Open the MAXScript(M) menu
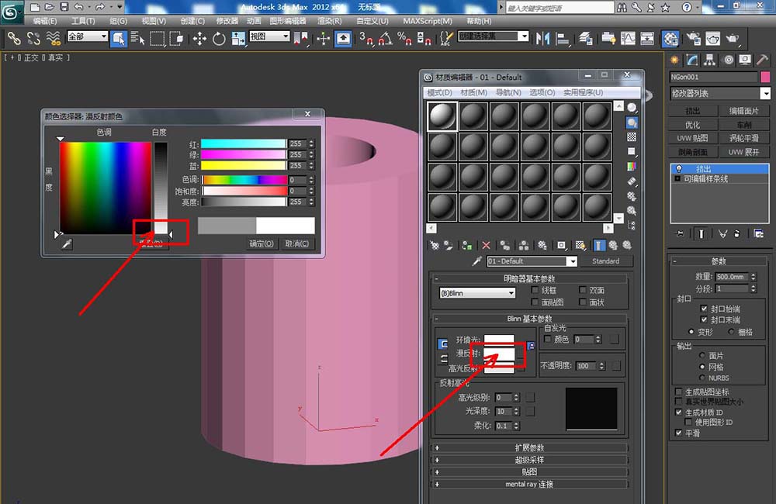The width and height of the screenshot is (776, 504). point(427,21)
